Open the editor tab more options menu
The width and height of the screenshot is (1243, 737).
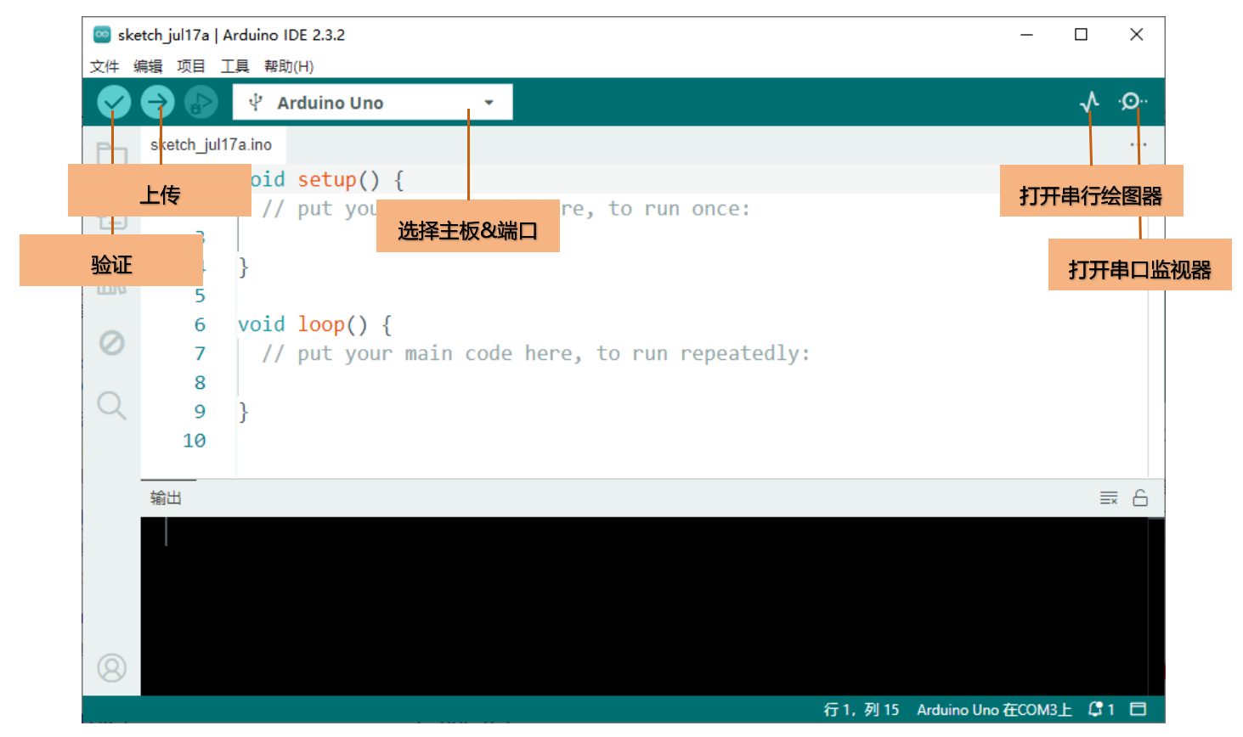coord(1138,145)
